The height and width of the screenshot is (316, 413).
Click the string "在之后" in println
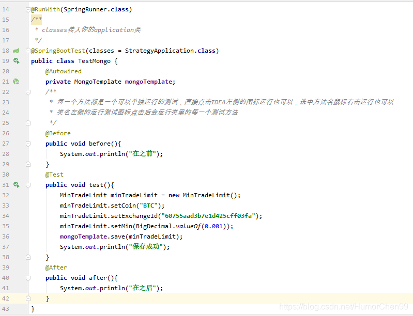pyautogui.click(x=142, y=288)
